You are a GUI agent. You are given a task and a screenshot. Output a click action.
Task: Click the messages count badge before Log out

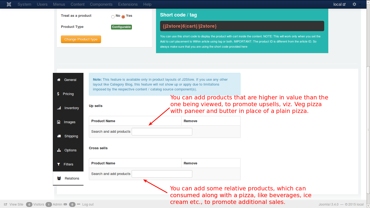pyautogui.click(x=72, y=204)
